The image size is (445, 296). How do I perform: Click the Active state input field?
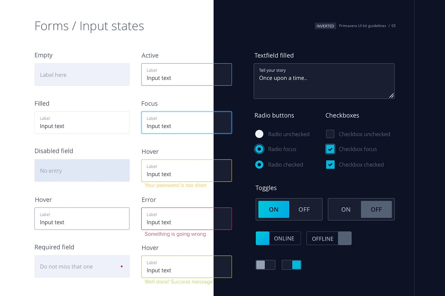point(187,74)
